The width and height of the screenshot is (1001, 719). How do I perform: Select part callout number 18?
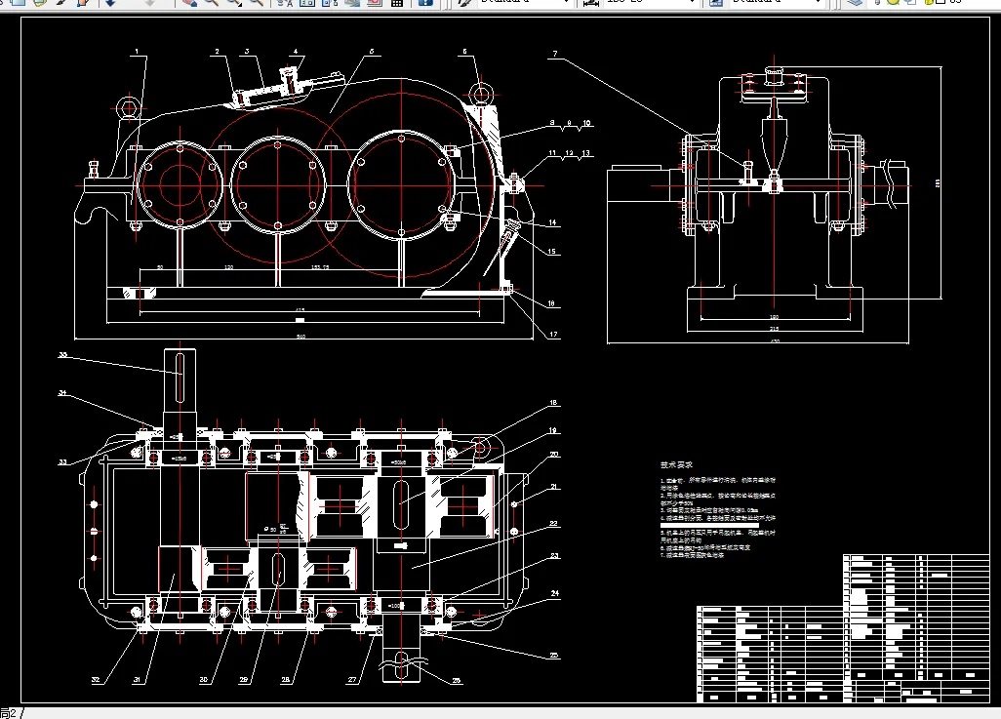click(553, 403)
